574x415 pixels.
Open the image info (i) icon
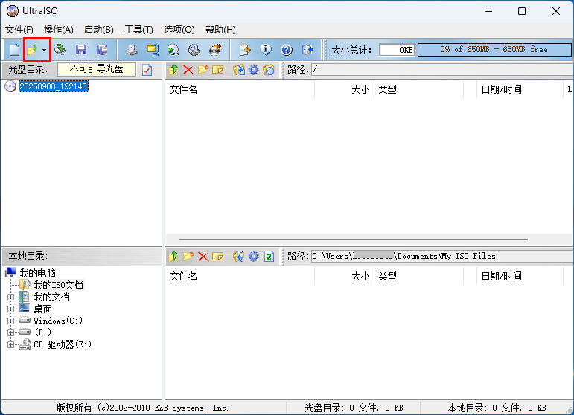point(266,50)
